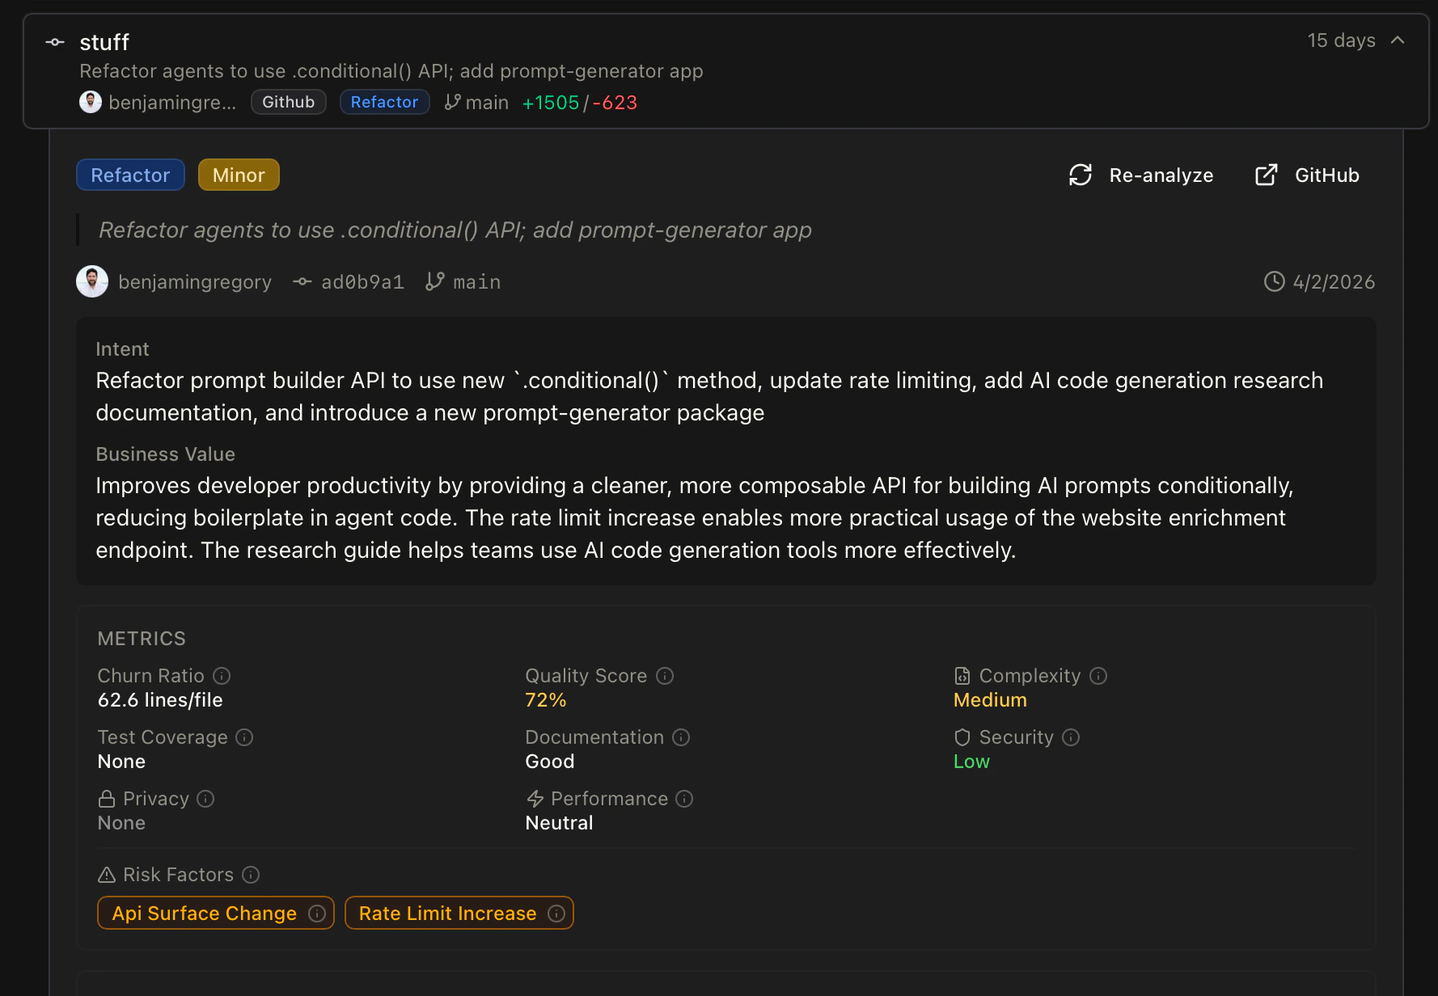Click the Low security value
Viewport: 1438px width, 996px height.
pyautogui.click(x=971, y=762)
